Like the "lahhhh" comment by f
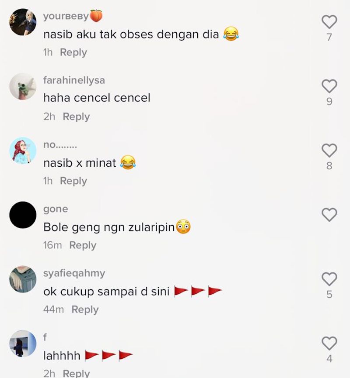Screen dimensions: 350x378 click(329, 343)
